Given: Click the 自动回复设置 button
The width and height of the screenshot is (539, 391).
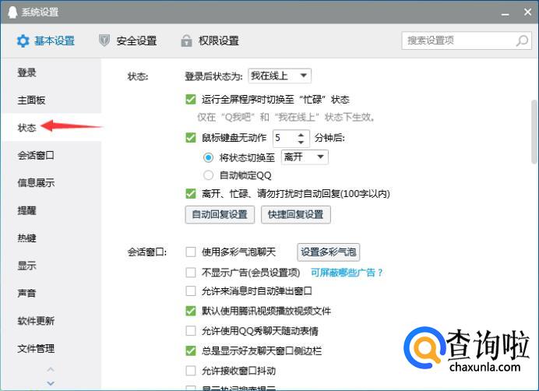Looking at the screenshot, I should pos(220,215).
